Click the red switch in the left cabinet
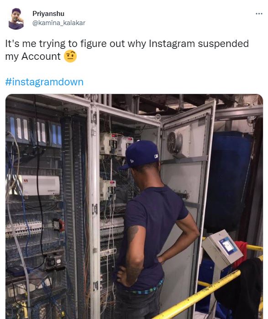This screenshot has width=268, height=319. click(x=62, y=225)
